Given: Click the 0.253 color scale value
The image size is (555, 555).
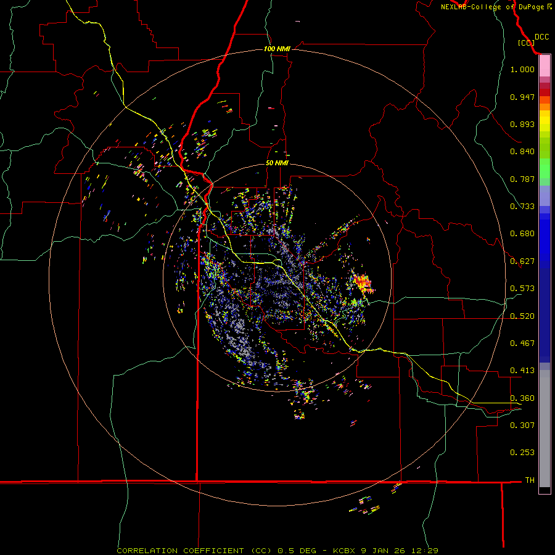Looking at the screenshot, I should pyautogui.click(x=522, y=453).
